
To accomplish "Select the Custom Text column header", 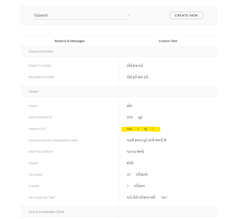I will coord(168,41).
